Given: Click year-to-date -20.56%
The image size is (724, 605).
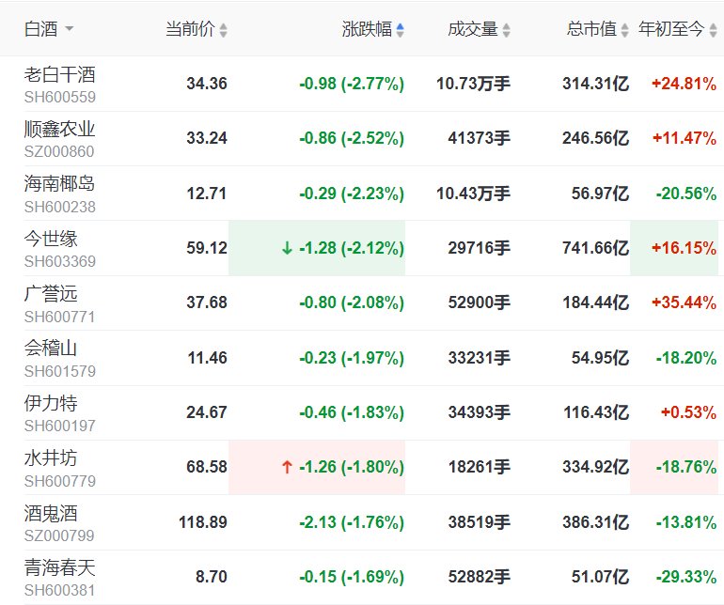Looking at the screenshot, I should pyautogui.click(x=686, y=194).
